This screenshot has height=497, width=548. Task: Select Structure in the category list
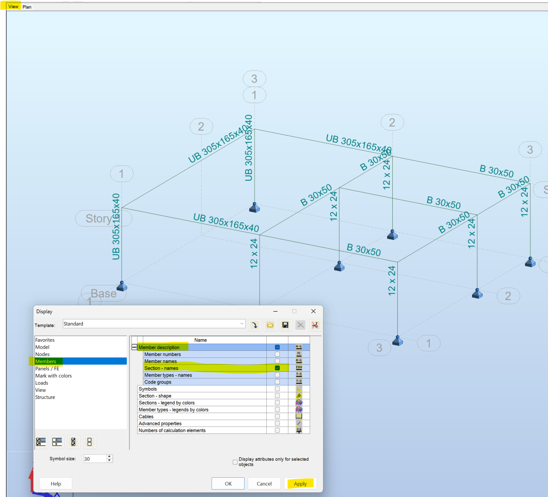(45, 397)
